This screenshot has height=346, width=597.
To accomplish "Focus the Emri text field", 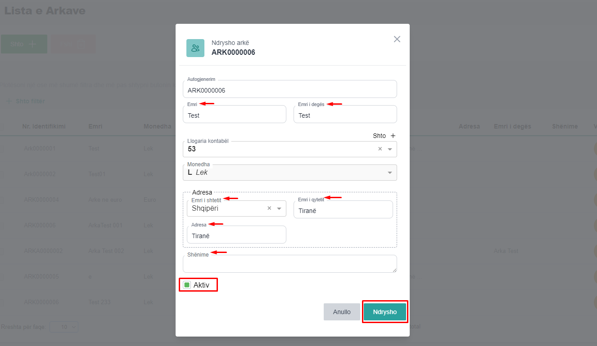I will tap(234, 115).
